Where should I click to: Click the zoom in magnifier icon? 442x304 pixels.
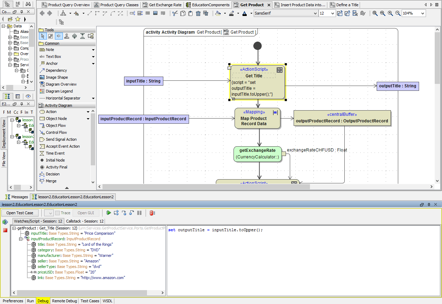[x=390, y=14]
